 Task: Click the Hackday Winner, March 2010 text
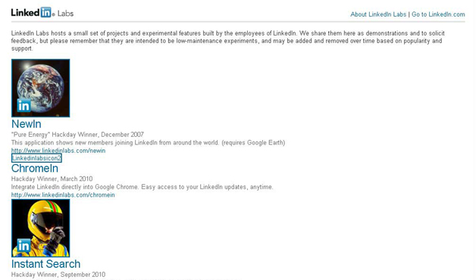pyautogui.click(x=52, y=179)
